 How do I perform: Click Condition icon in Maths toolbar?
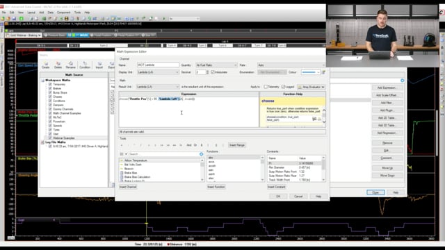click(x=85, y=65)
